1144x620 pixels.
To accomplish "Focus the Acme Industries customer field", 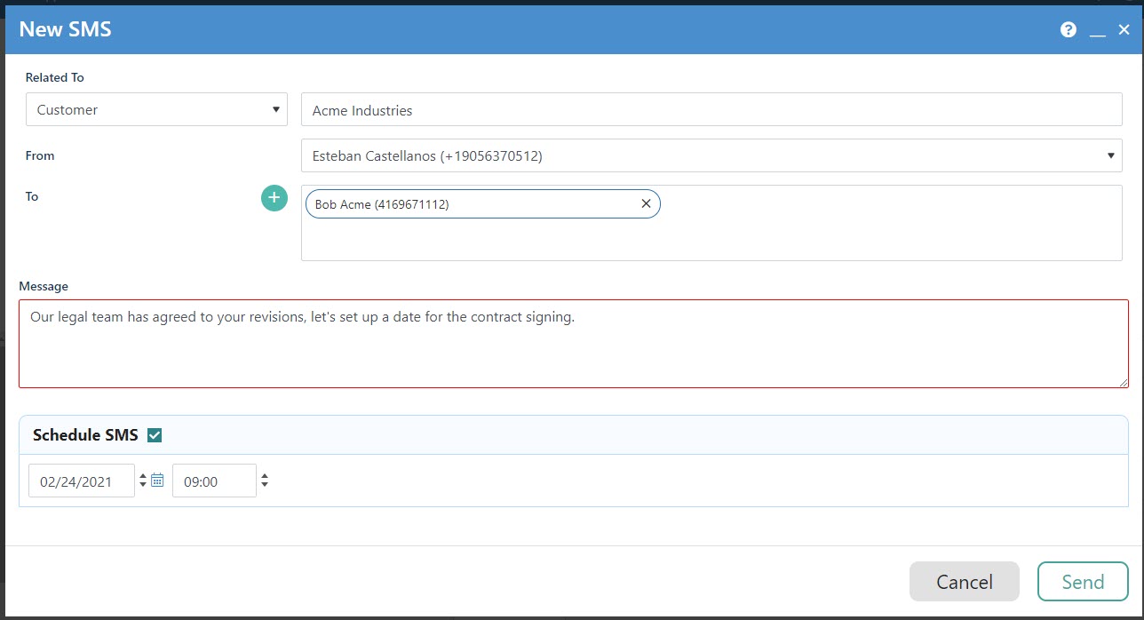I will tap(711, 110).
